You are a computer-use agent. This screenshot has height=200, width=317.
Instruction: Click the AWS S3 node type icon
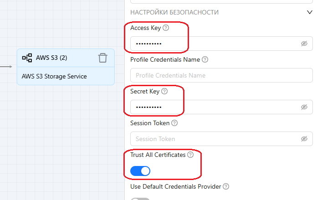tap(27, 58)
